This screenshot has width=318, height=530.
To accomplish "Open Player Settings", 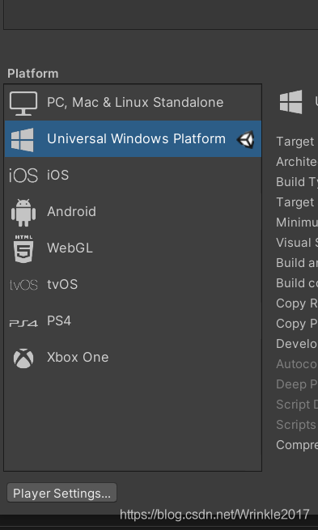I will (x=61, y=493).
